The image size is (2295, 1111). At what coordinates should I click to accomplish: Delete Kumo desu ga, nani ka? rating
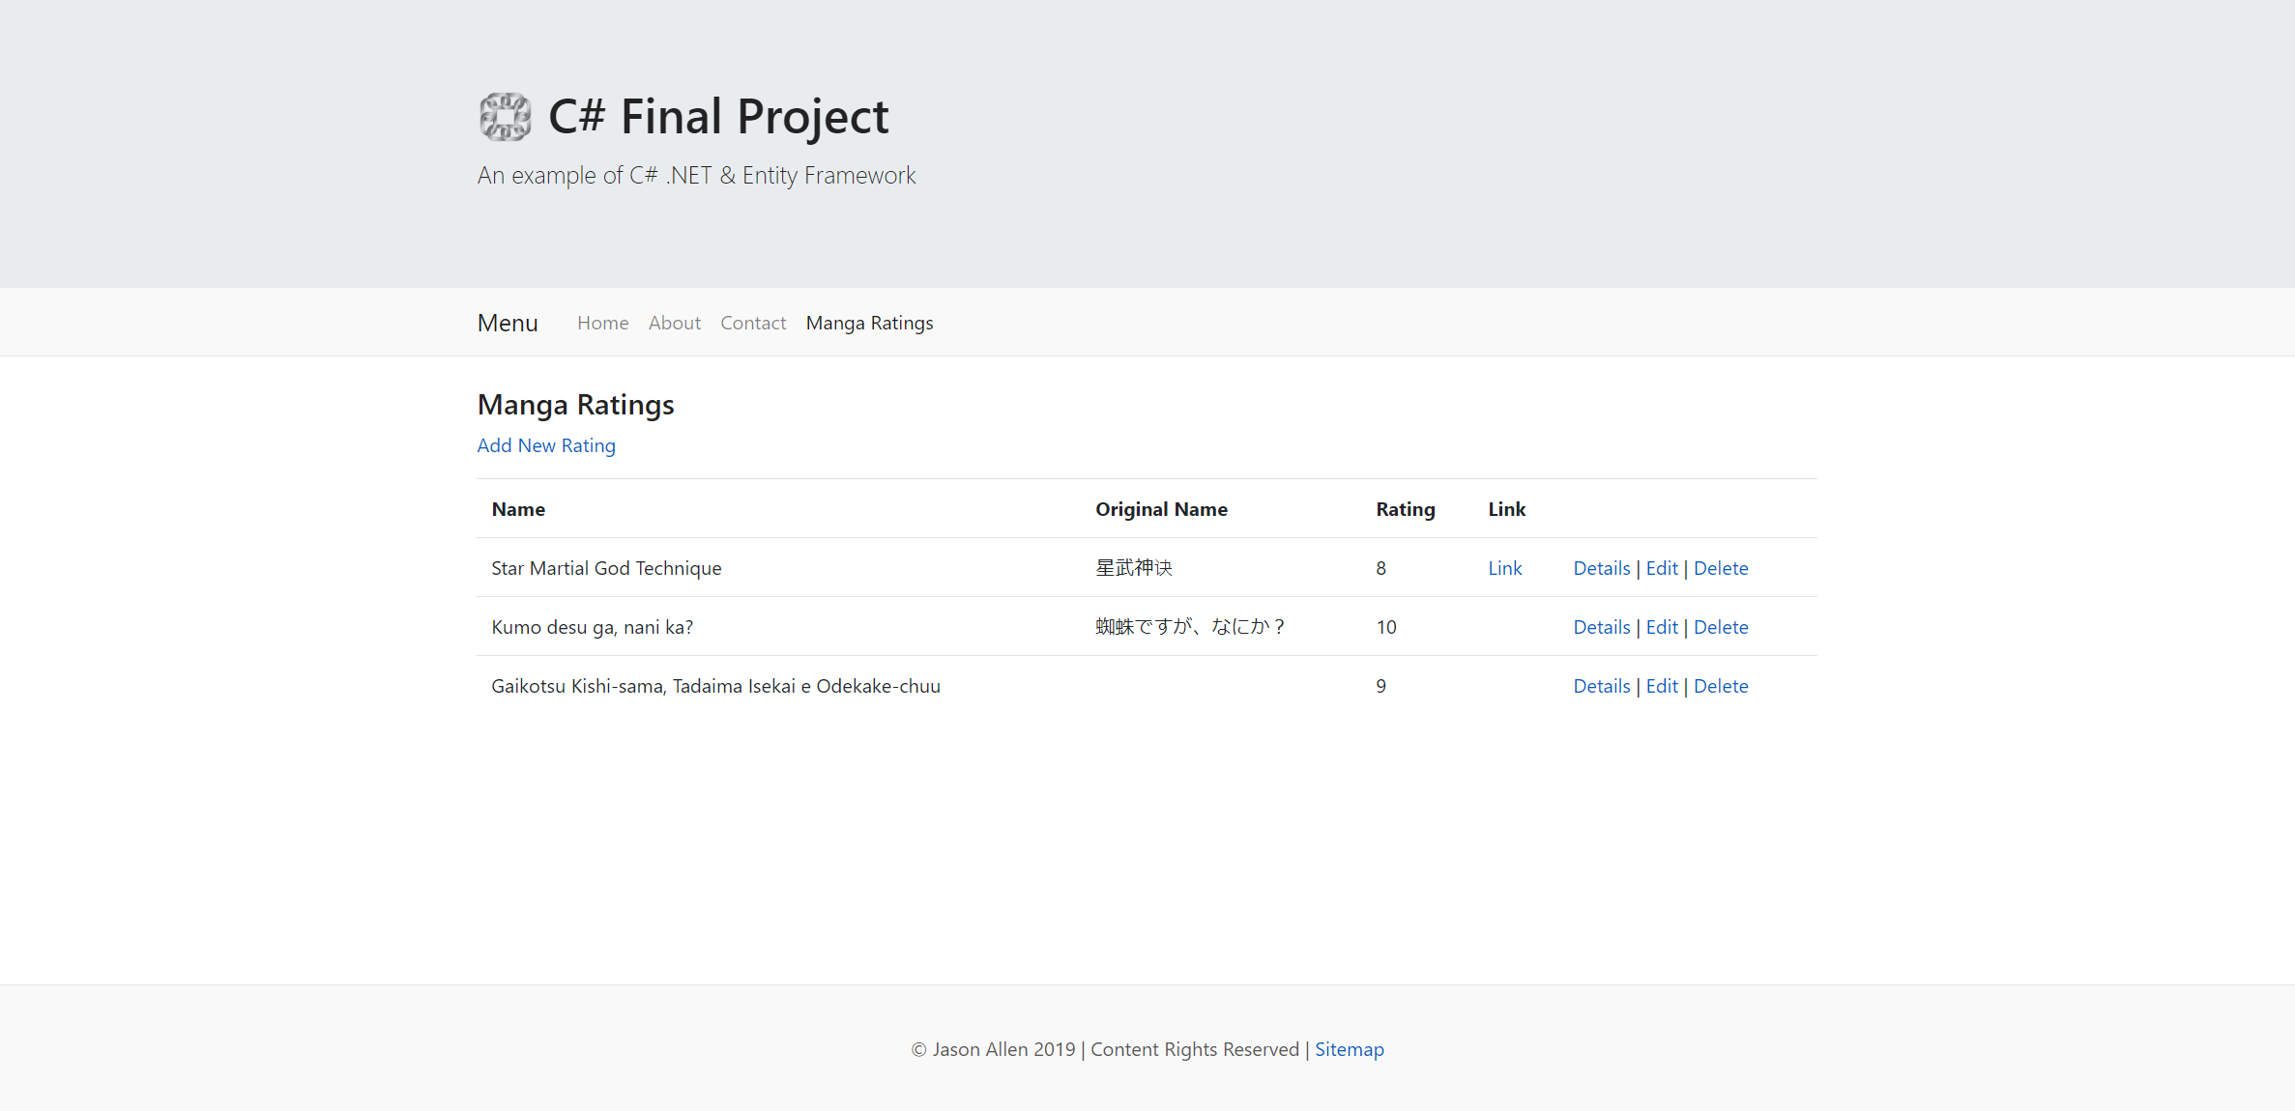[x=1720, y=627]
